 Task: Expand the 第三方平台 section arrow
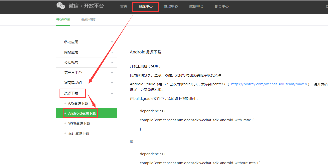112,73
